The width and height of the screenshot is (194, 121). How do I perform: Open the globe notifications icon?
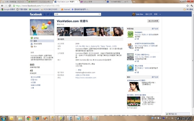[x=51, y=15]
